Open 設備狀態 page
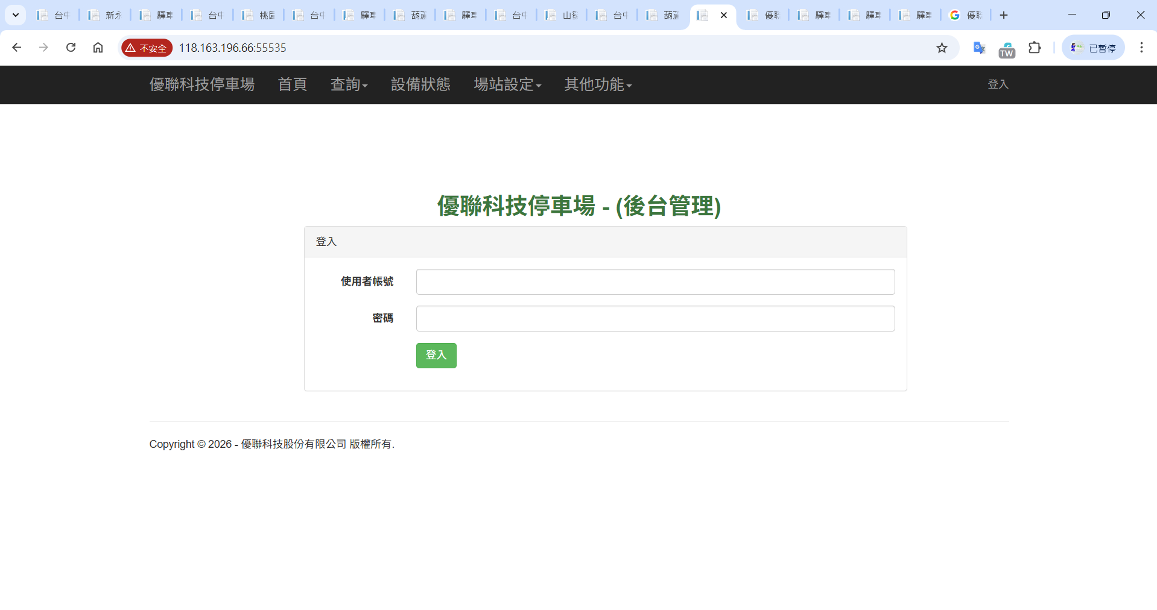The height and width of the screenshot is (610, 1157). [420, 84]
